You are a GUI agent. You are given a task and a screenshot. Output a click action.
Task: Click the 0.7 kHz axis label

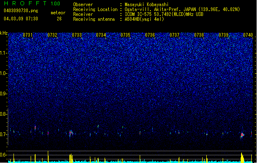(x=3, y=134)
